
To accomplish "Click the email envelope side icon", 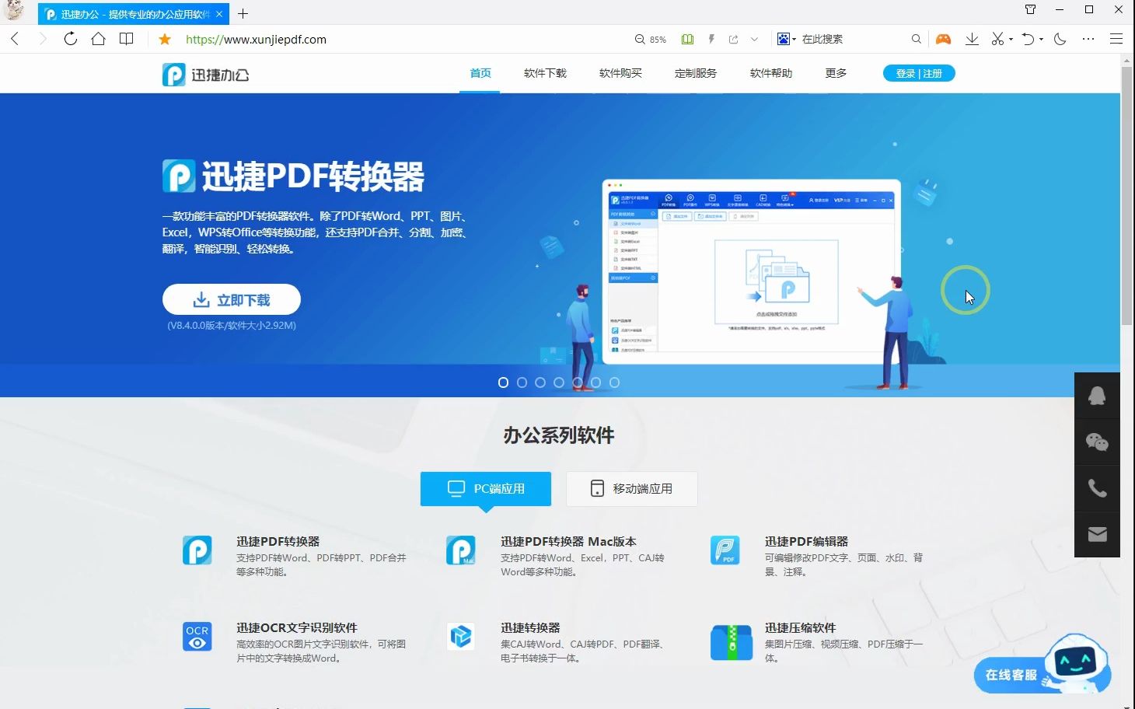I will 1097,534.
